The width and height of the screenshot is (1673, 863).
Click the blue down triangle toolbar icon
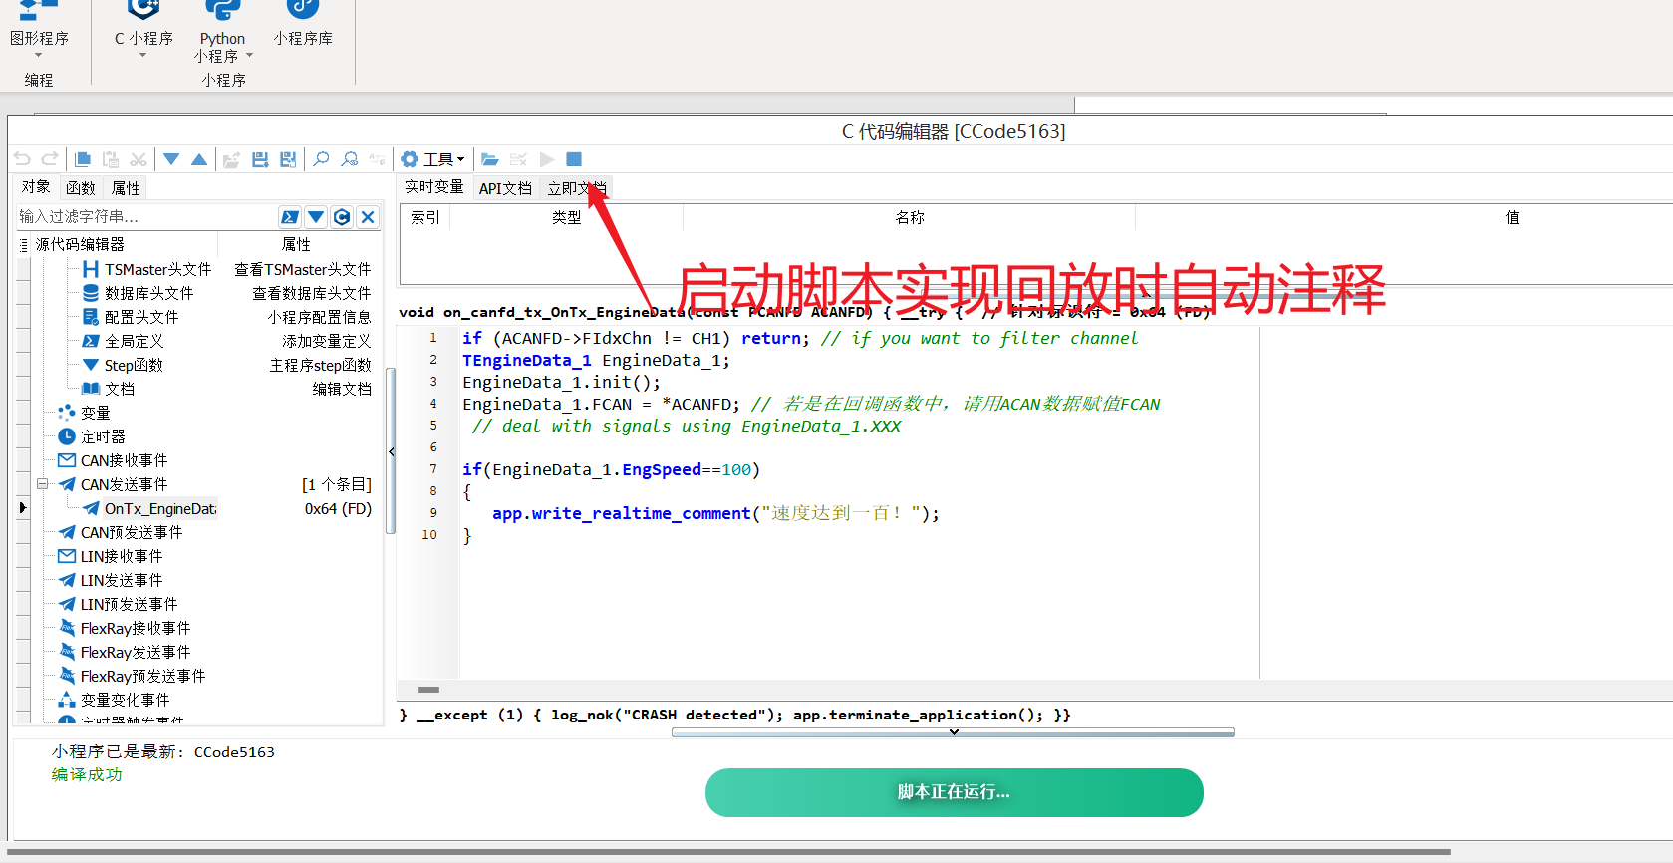pyautogui.click(x=171, y=159)
